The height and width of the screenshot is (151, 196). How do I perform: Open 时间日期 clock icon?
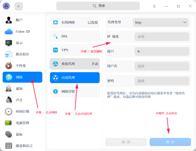pos(8,111)
